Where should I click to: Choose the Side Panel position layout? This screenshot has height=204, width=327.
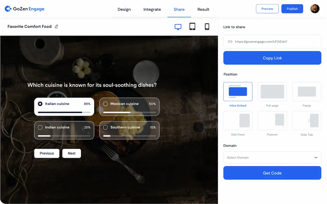(x=238, y=120)
